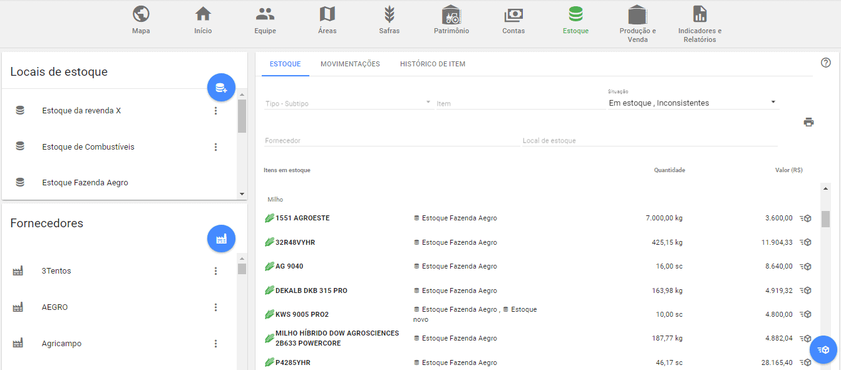Click the blue add supplier button
Viewport: 841px width, 370px height.
click(220, 239)
